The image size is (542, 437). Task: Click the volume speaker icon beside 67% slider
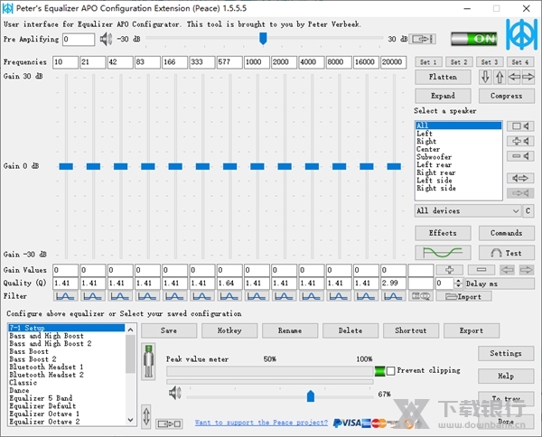click(175, 394)
